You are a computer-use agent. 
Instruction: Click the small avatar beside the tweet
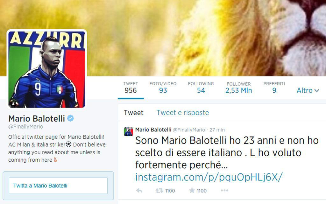(x=129, y=131)
